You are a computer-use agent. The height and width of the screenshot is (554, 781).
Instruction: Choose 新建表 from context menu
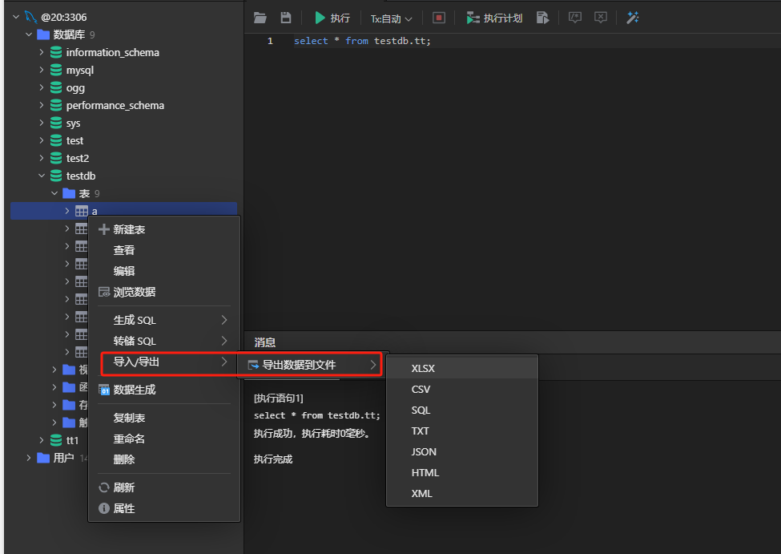pyautogui.click(x=164, y=229)
